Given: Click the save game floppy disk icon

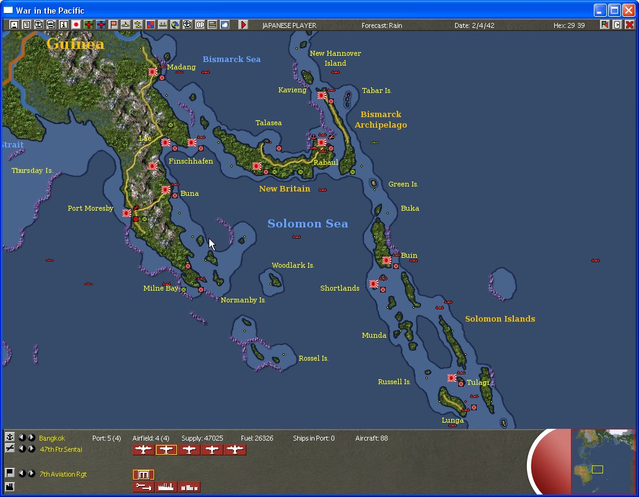Looking at the screenshot, I should [x=14, y=25].
